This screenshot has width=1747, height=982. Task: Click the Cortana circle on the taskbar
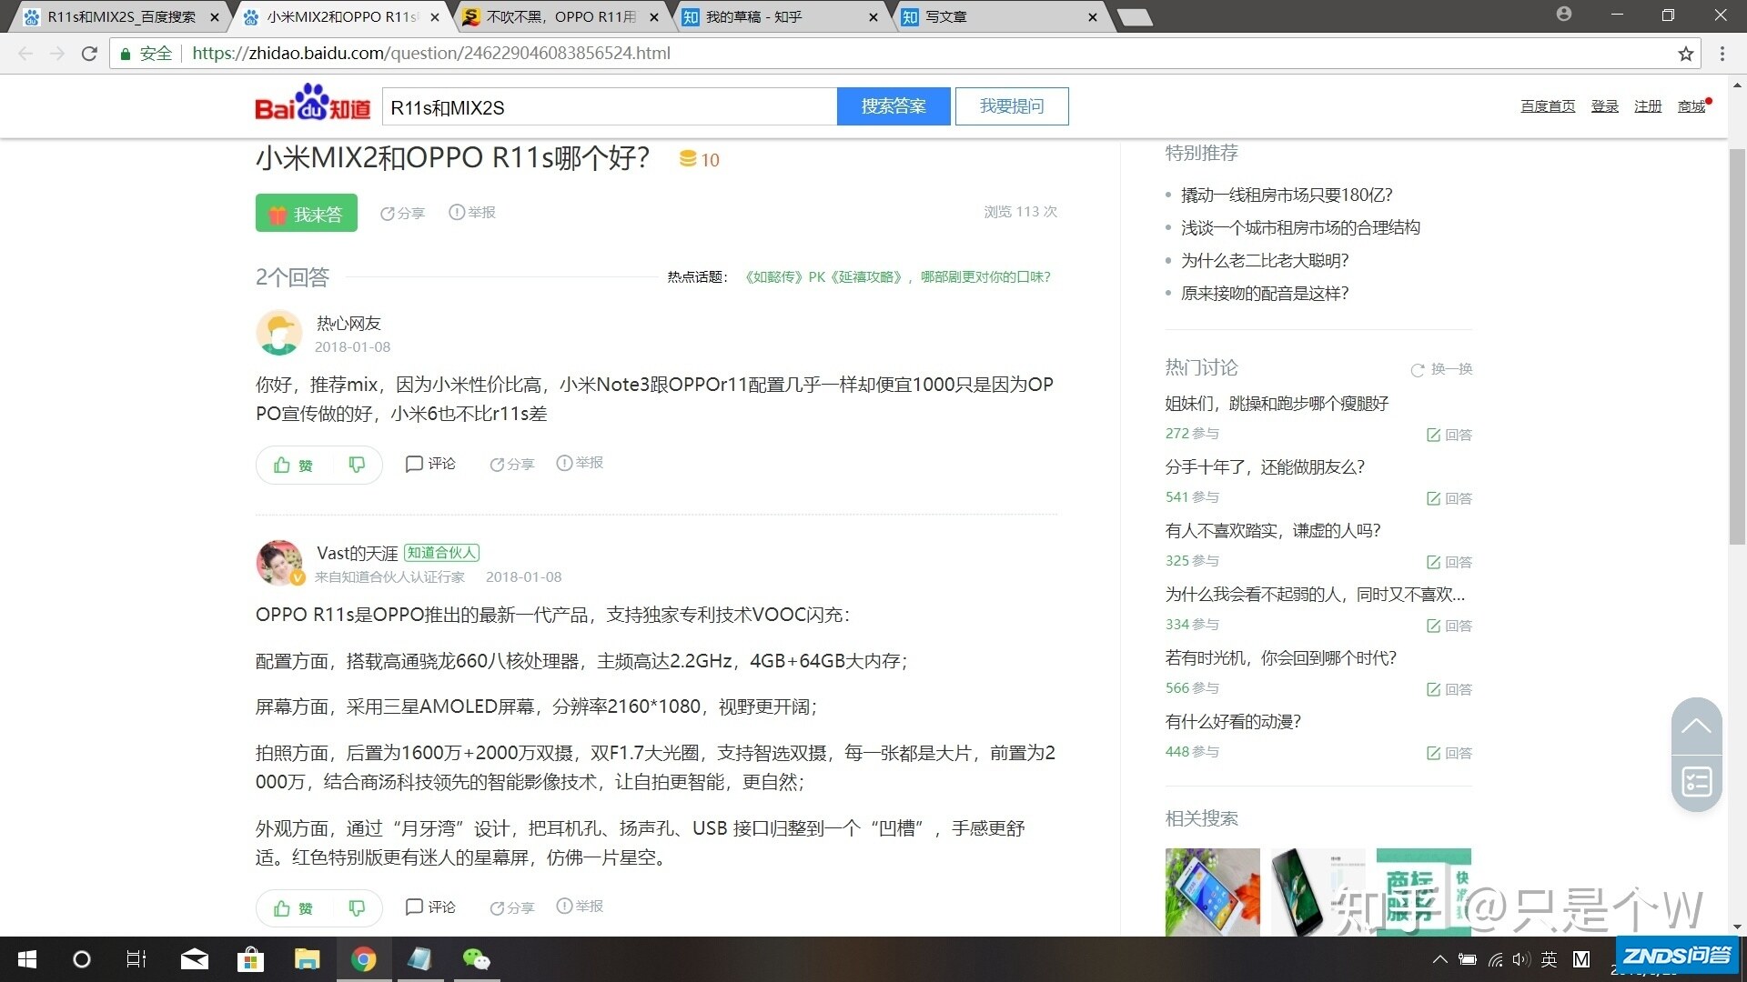coord(81,959)
